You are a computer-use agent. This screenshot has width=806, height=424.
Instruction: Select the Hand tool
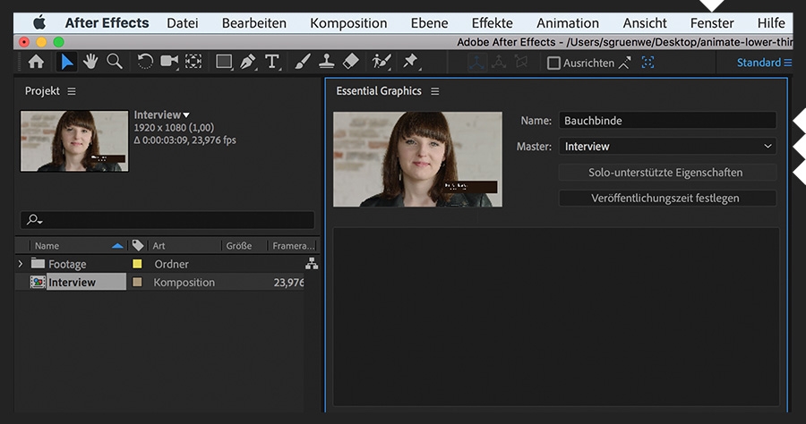(x=90, y=62)
